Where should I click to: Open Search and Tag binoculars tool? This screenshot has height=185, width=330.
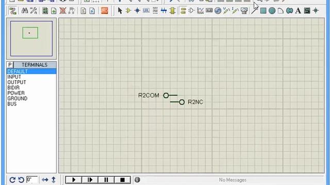(x=25, y=10)
